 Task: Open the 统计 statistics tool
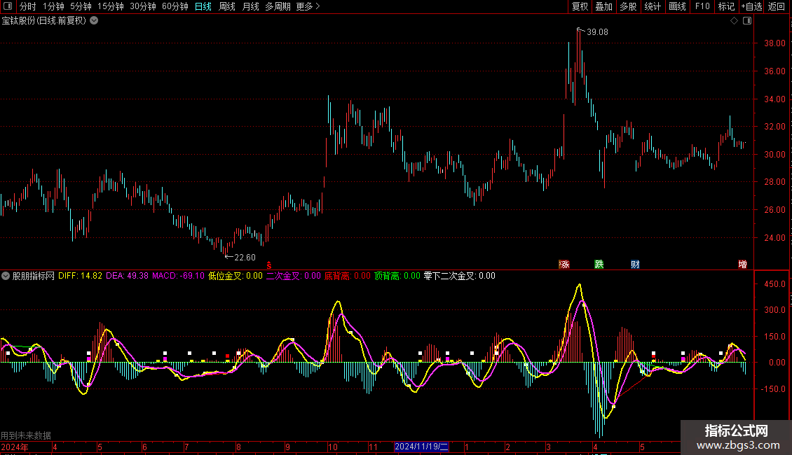652,6
